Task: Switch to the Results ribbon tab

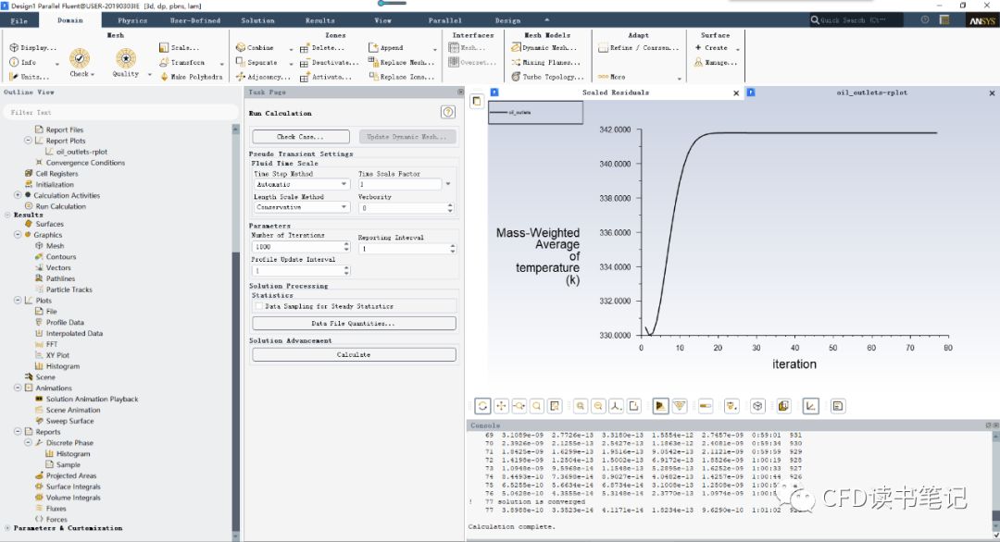Action: pos(319,20)
